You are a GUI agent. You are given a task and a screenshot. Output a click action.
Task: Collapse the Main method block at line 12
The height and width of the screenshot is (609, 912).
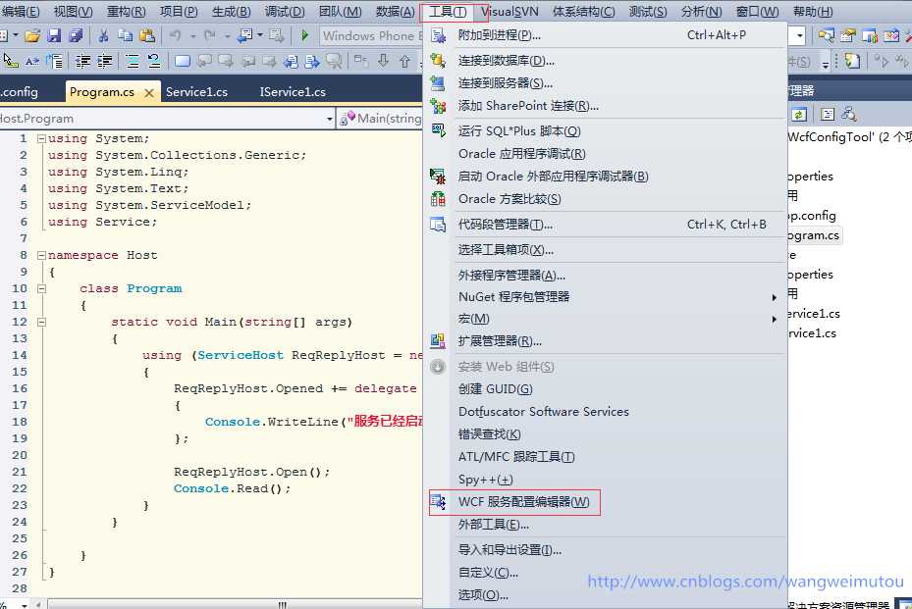click(x=41, y=322)
